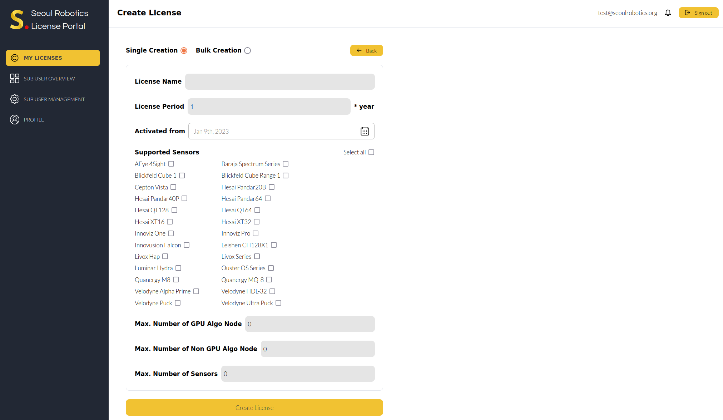Screen dimensions: 723x420
Task: Tick Blickfeld Cube 1 checkbox
Action: tap(182, 176)
